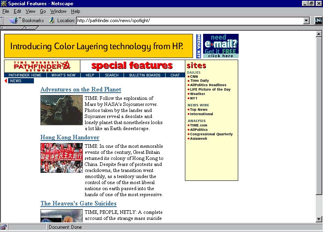
Task: Open the TIME.com link
Action: coord(199,125)
